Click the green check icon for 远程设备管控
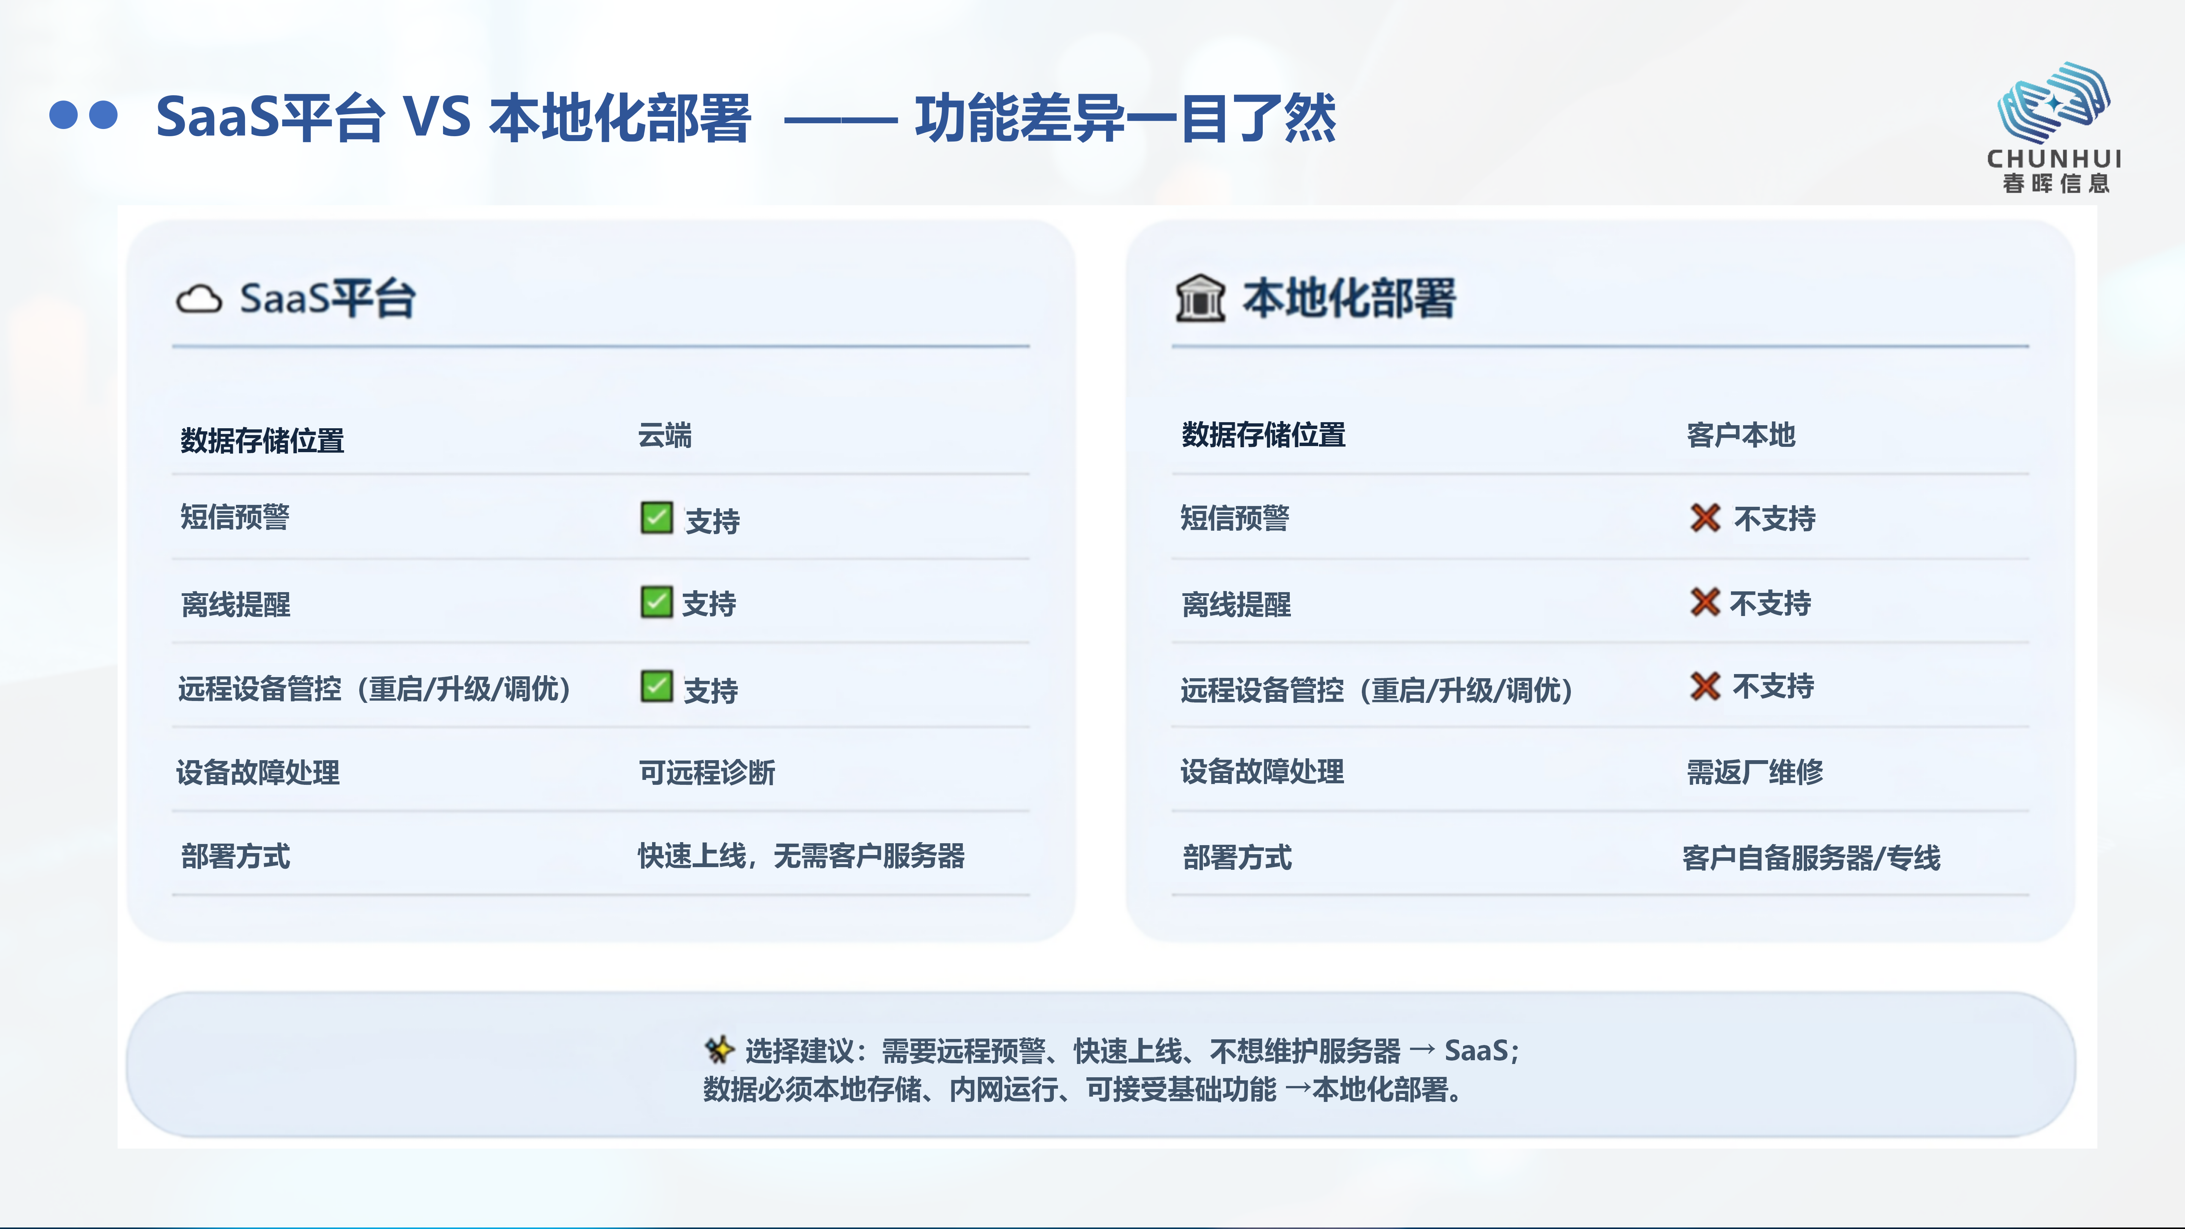The image size is (2185, 1229). 657,686
